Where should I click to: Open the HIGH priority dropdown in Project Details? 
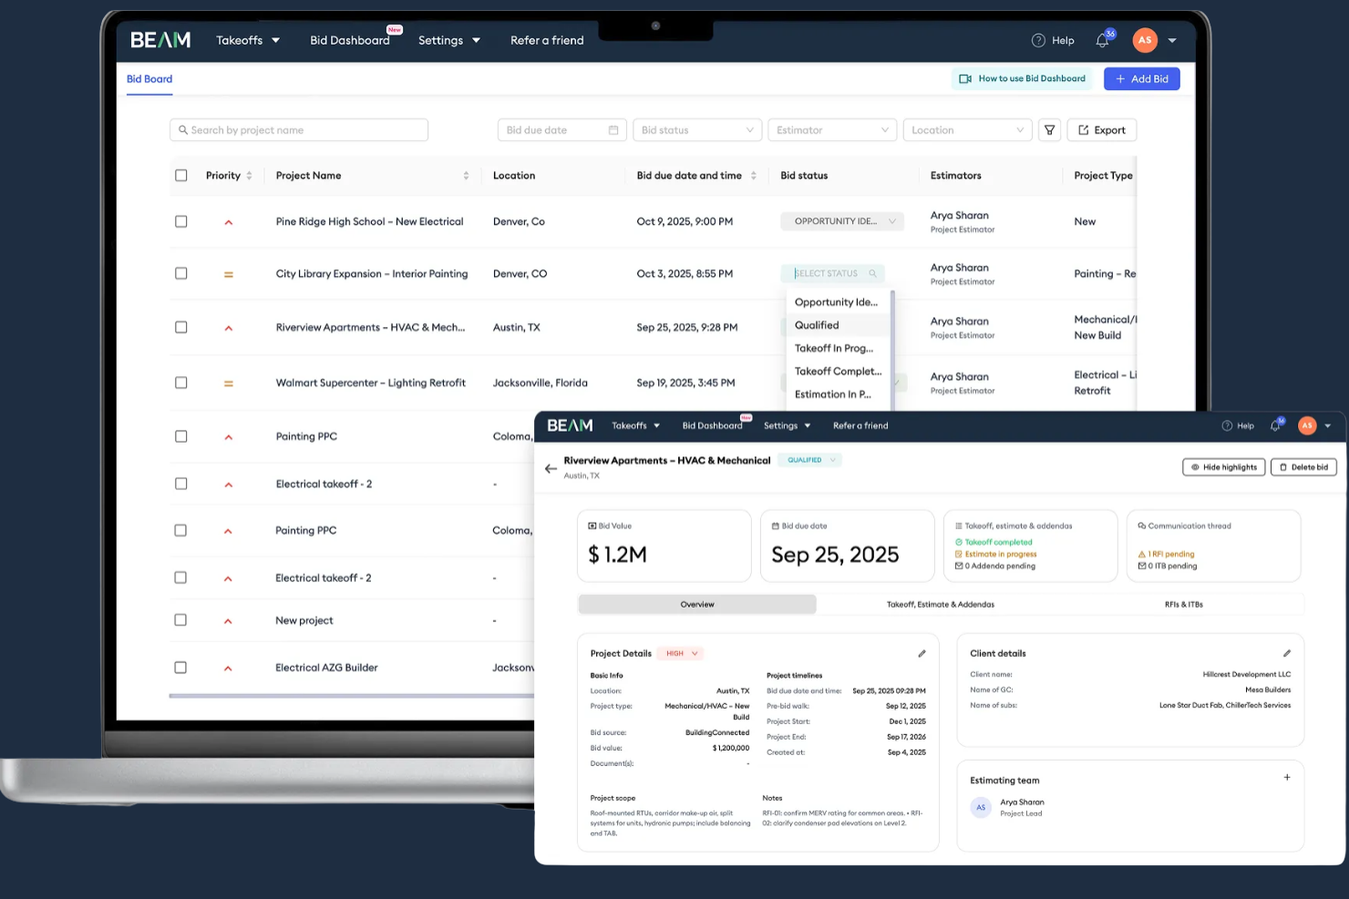coord(680,653)
